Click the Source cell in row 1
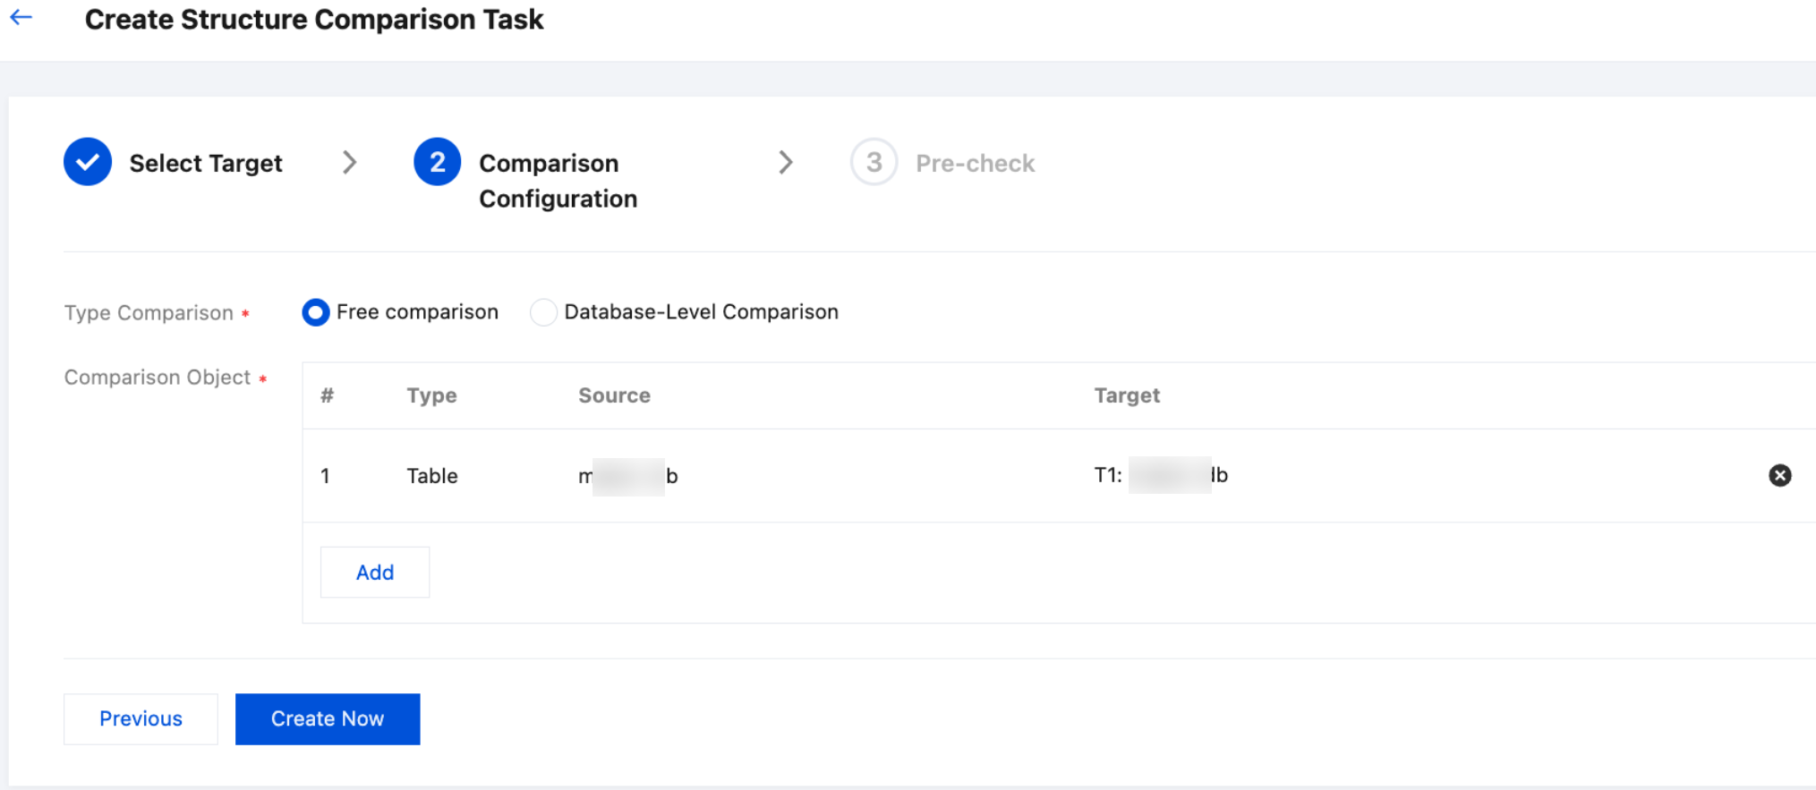1816x790 pixels. coord(627,476)
